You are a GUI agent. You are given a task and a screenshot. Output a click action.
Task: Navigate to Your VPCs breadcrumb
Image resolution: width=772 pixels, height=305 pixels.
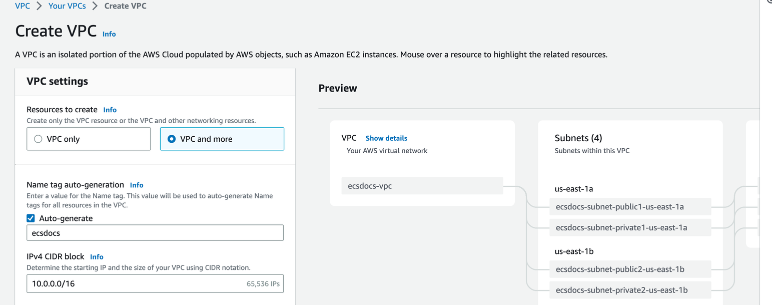[x=67, y=6]
